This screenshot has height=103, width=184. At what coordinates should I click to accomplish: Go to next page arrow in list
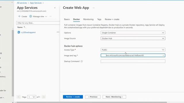(x=44, y=97)
